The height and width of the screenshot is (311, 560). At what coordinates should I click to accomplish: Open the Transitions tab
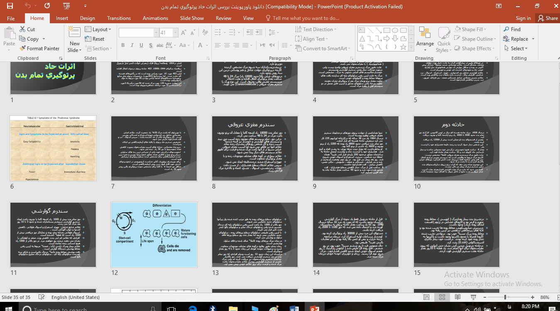tap(119, 18)
